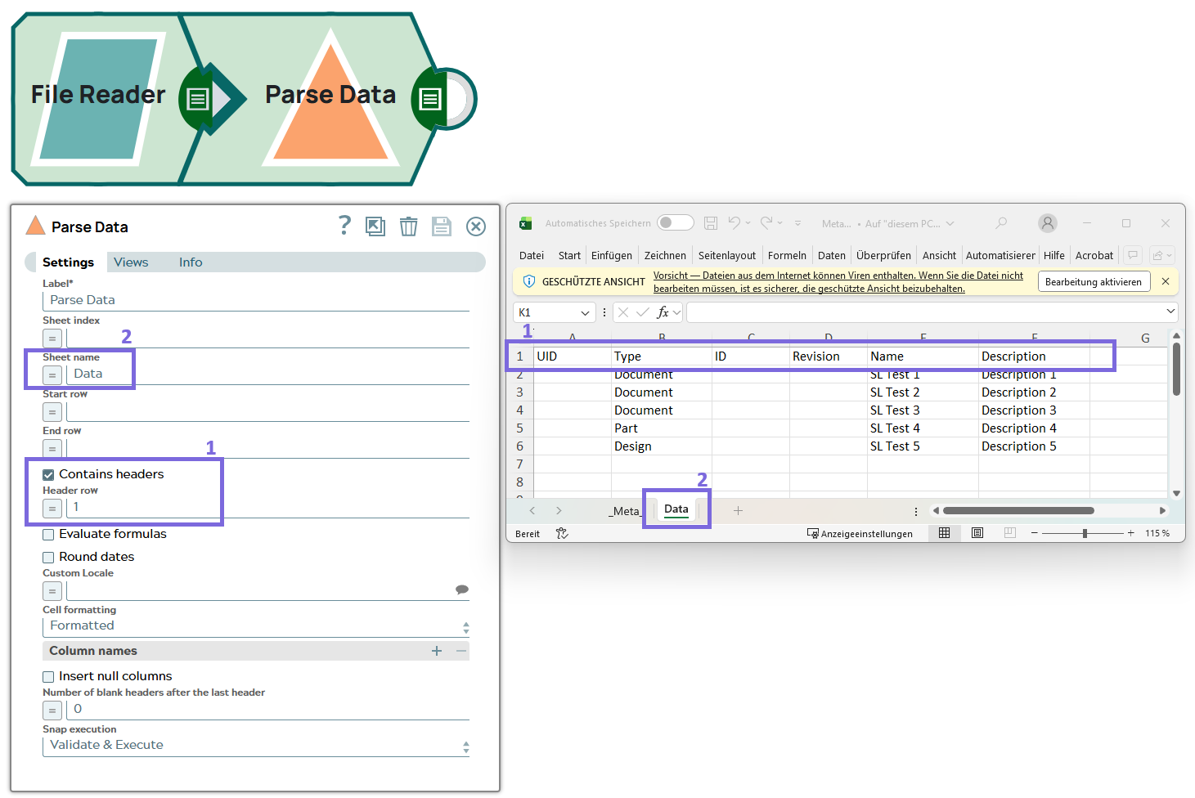Open the Excel comments icon
Screen dimensions: 1195x798
click(1133, 255)
